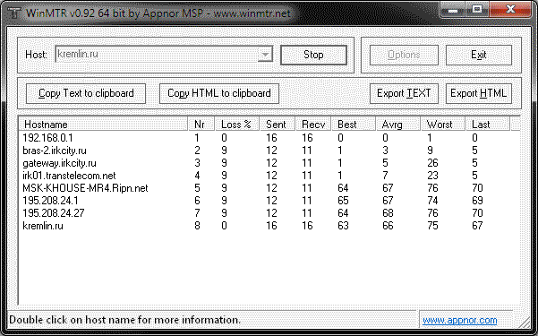Click the window resize grip corner
The width and height of the screenshot is (538, 336).
click(525, 323)
